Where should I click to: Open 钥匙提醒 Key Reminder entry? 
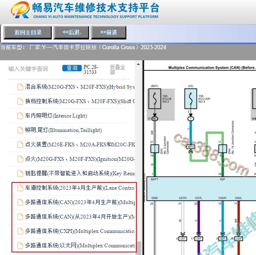tap(80, 173)
